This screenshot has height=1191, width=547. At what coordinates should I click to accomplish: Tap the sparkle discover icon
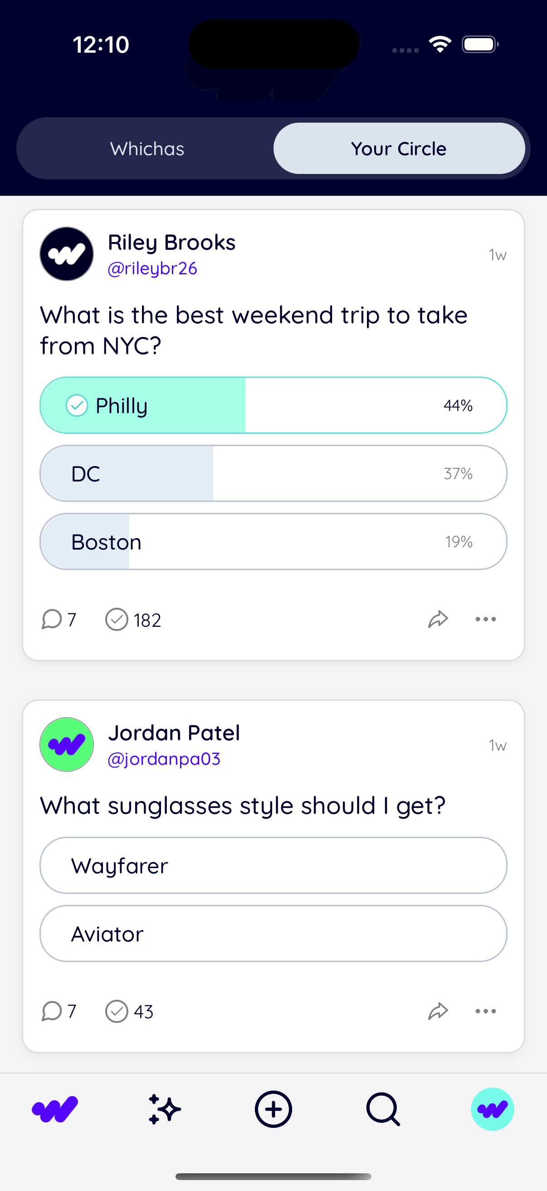click(164, 1109)
